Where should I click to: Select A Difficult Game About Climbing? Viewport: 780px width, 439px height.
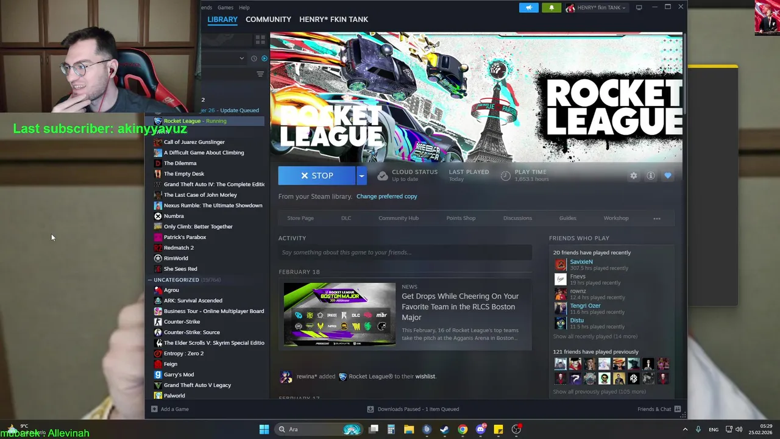click(204, 152)
